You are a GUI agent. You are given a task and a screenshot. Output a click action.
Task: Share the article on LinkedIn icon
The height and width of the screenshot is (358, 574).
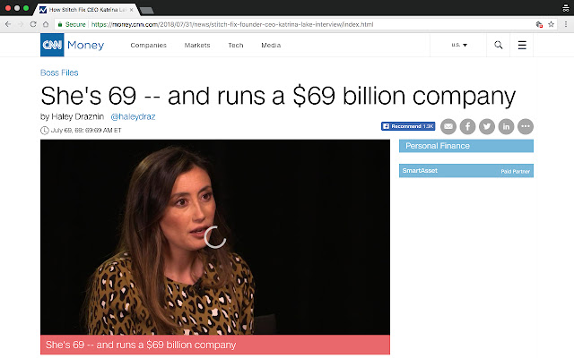coord(506,126)
